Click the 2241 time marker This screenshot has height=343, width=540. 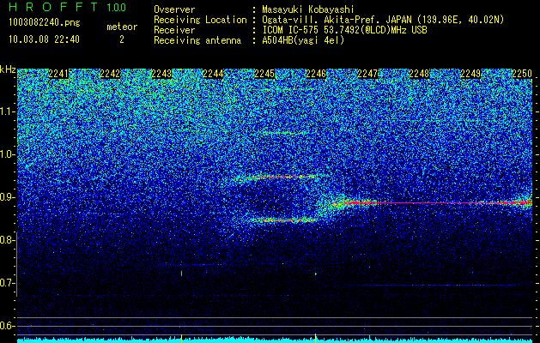pyautogui.click(x=58, y=74)
